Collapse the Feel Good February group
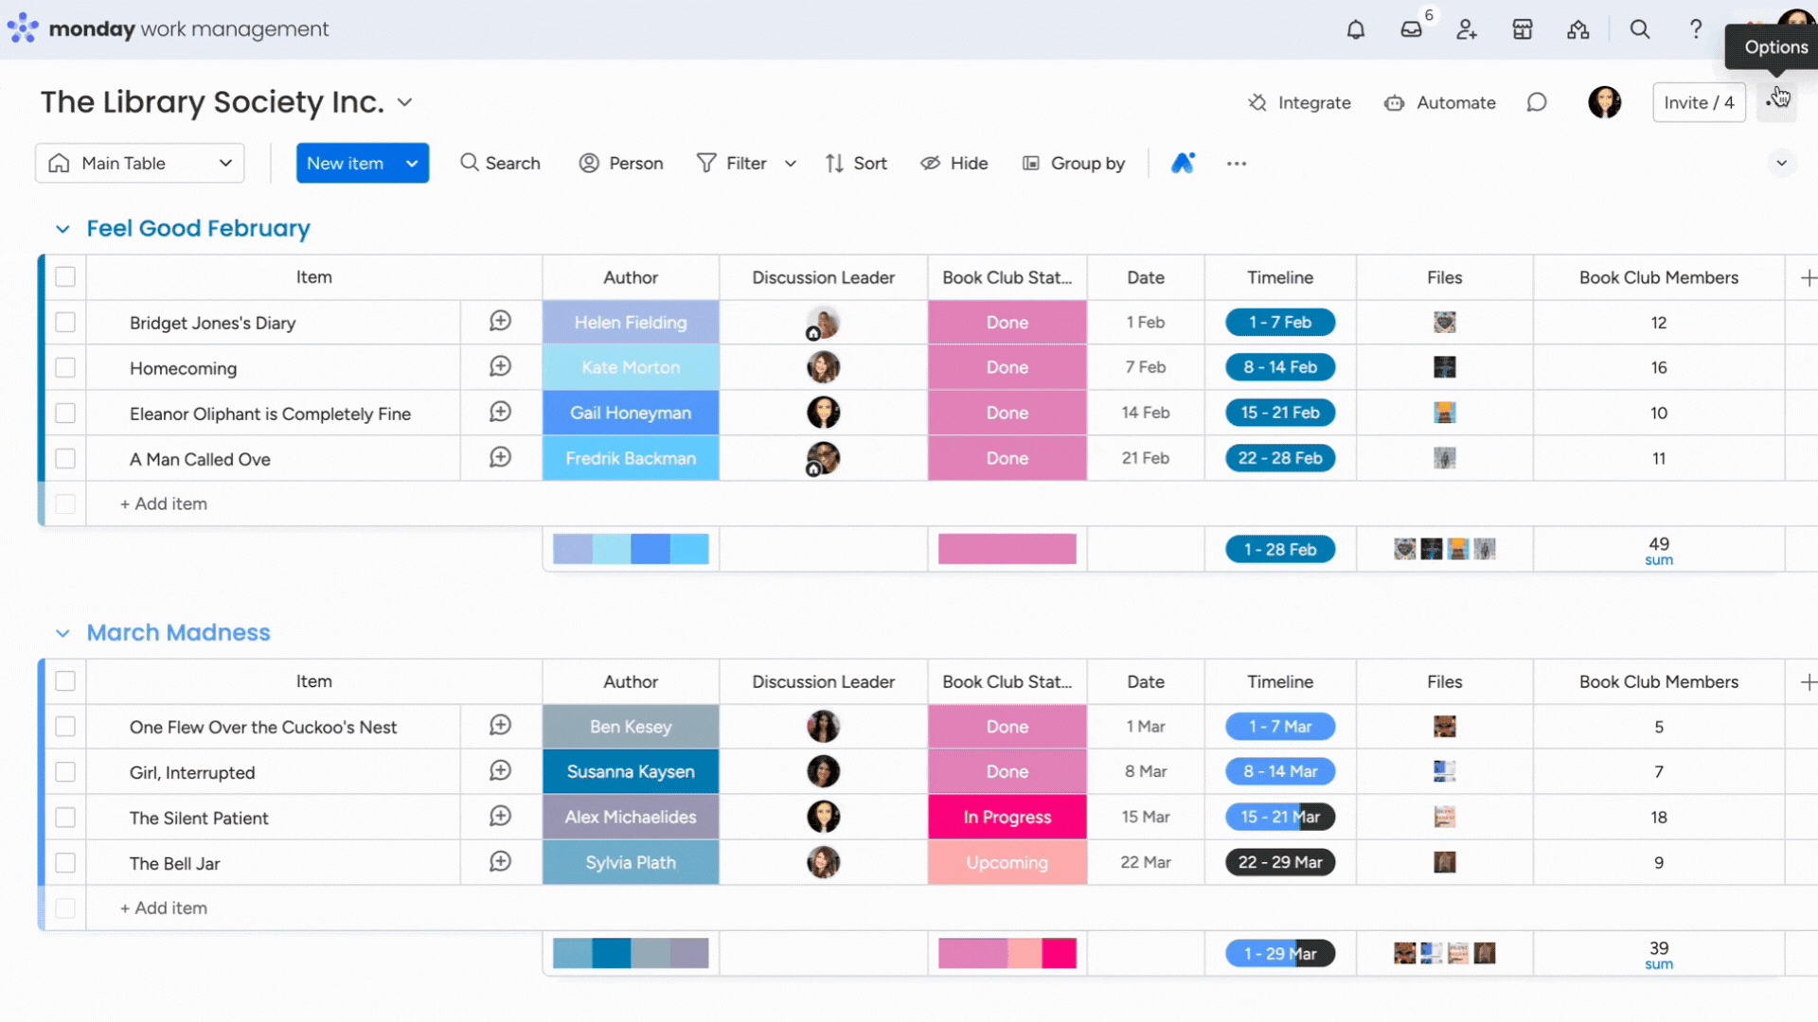The image size is (1818, 1022). [62, 229]
